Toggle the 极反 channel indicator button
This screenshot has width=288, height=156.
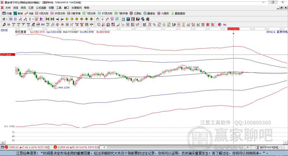coord(37,19)
